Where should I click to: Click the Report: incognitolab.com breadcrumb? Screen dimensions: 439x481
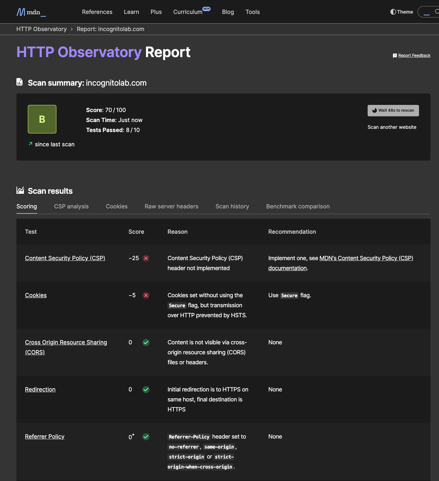click(x=111, y=29)
